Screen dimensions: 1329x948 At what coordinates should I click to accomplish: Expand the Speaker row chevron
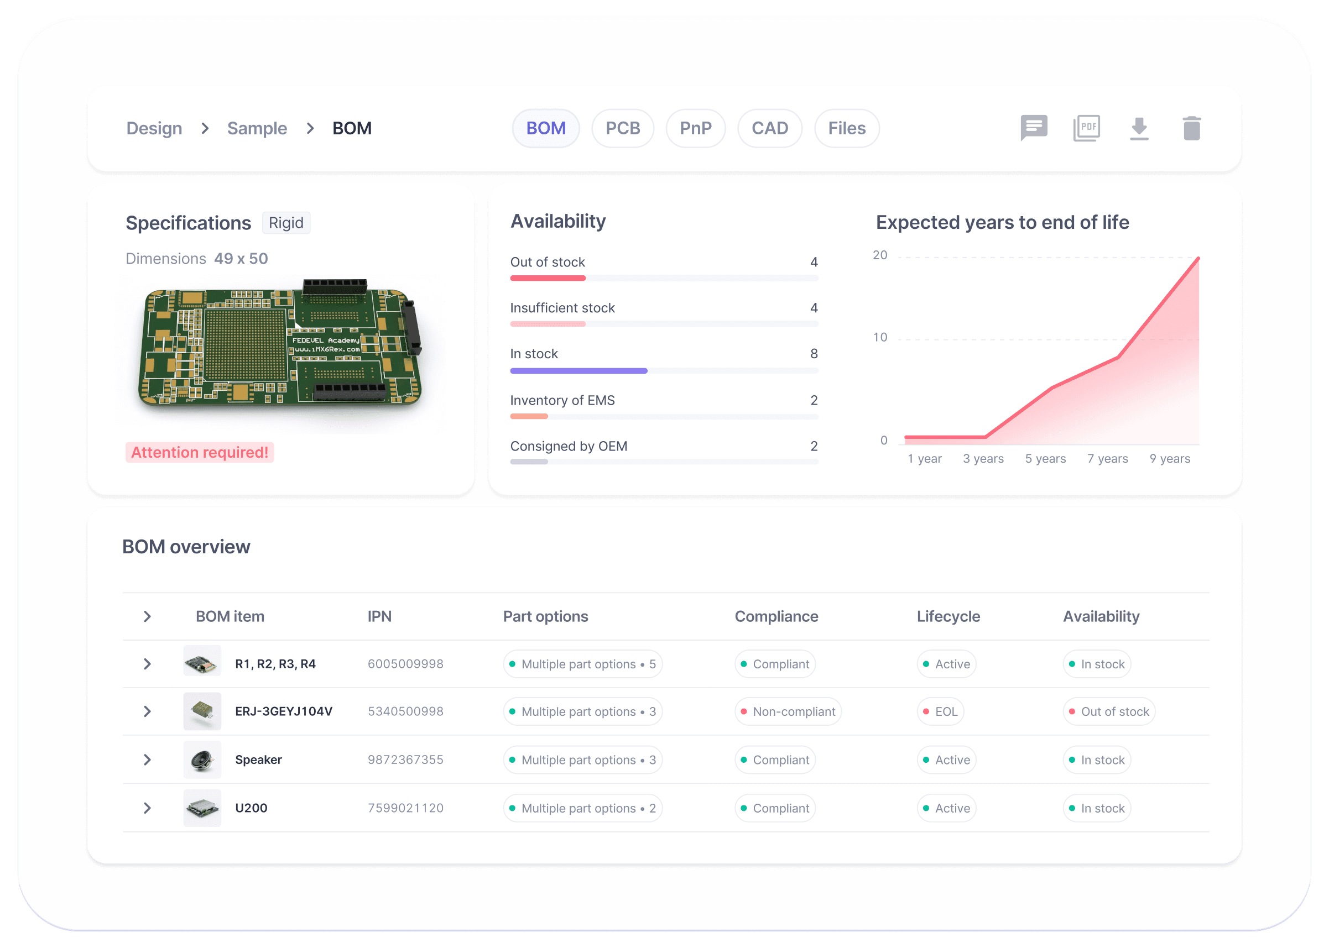pyautogui.click(x=147, y=760)
